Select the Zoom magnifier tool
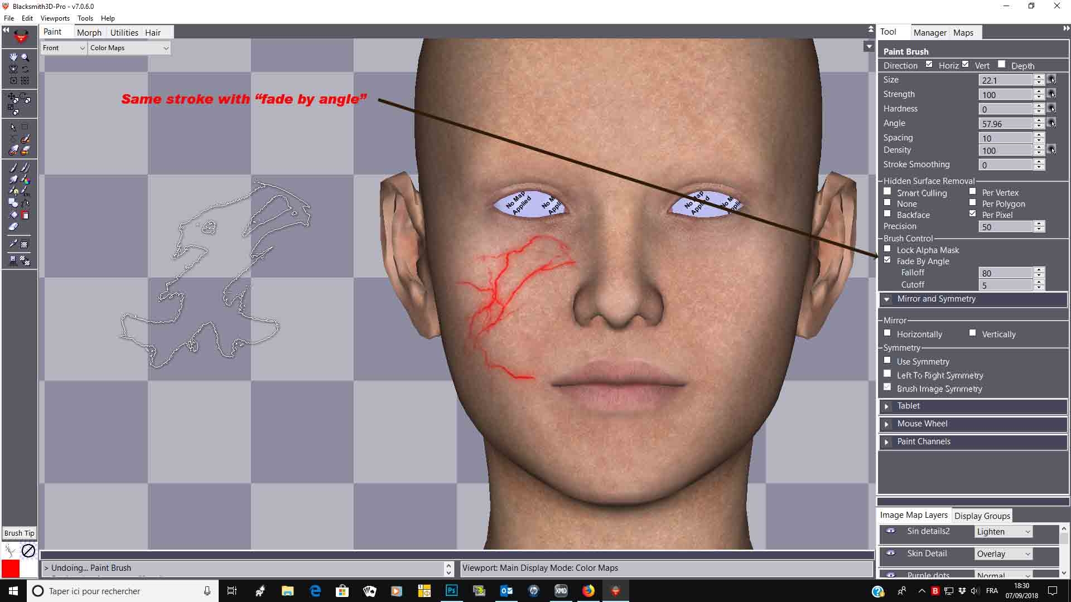 pos(25,57)
